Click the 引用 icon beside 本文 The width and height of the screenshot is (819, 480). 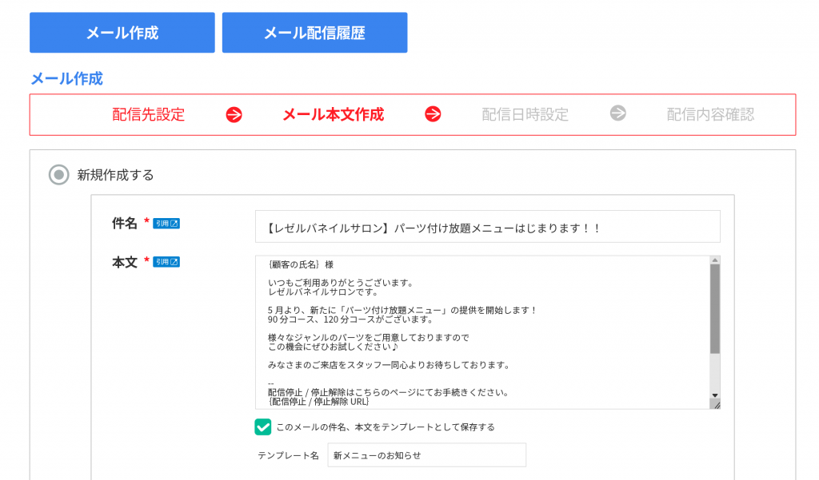(x=166, y=262)
